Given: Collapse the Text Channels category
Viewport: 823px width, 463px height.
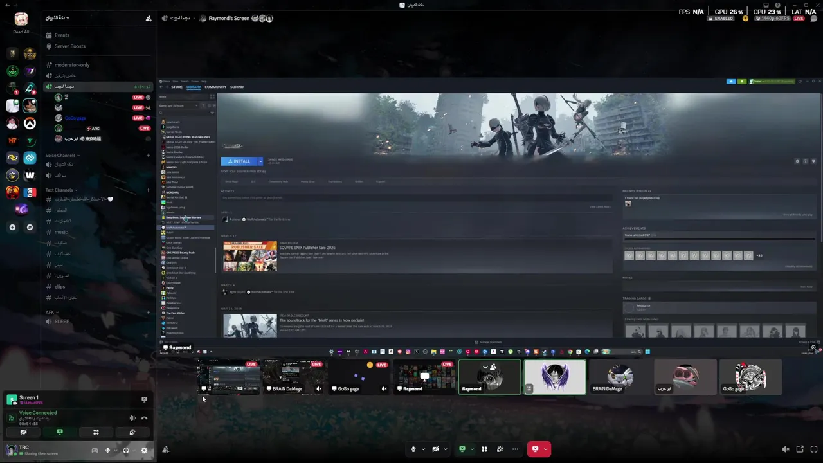Looking at the screenshot, I should [61, 190].
